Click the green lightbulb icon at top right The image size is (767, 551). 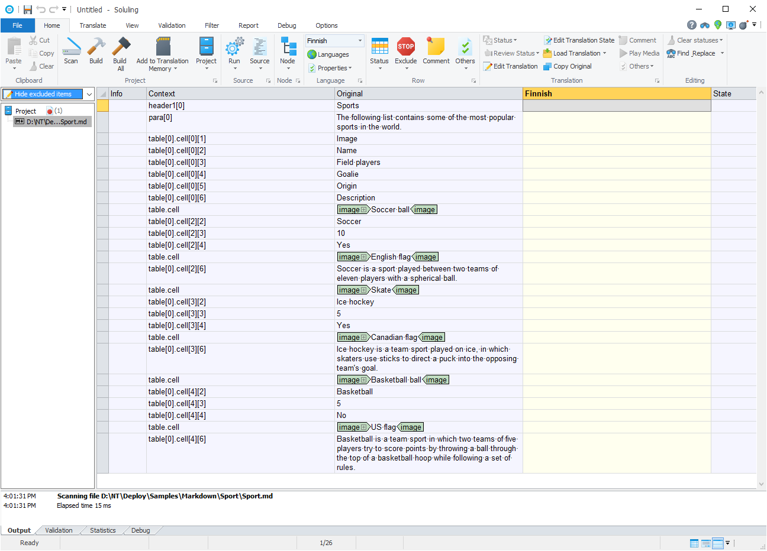click(x=718, y=25)
